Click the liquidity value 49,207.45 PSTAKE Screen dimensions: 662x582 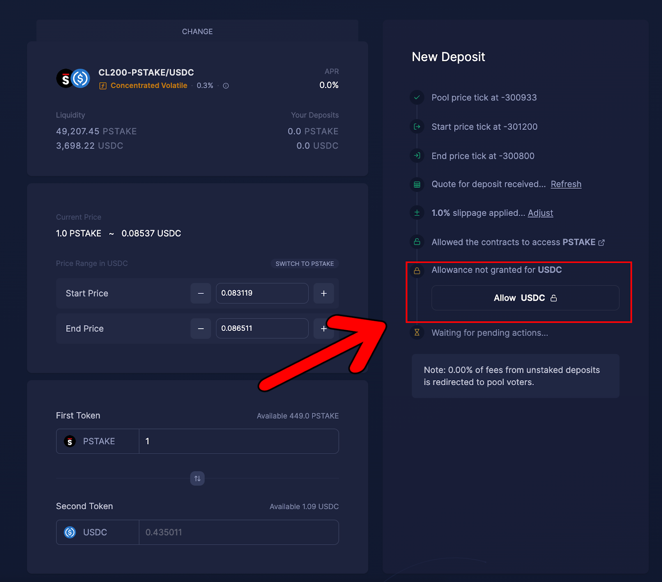[x=96, y=131]
